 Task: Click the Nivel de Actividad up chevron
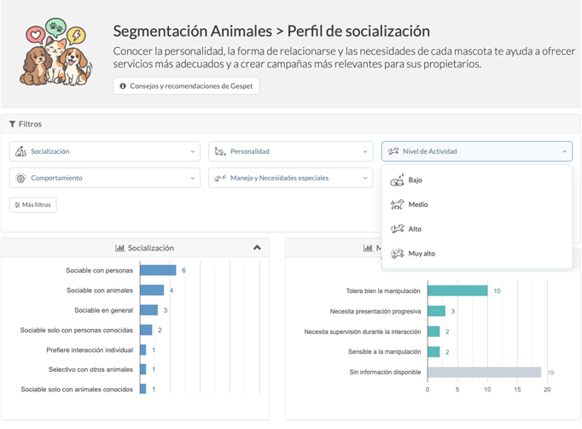click(564, 151)
